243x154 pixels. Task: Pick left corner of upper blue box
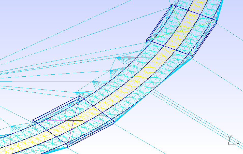click(x=147, y=40)
